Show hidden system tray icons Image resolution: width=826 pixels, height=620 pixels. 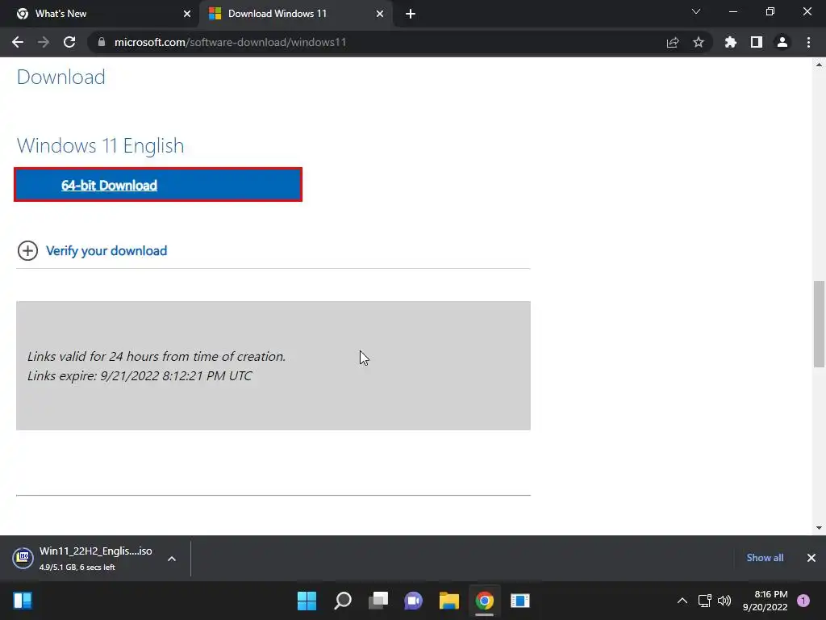coord(682,601)
